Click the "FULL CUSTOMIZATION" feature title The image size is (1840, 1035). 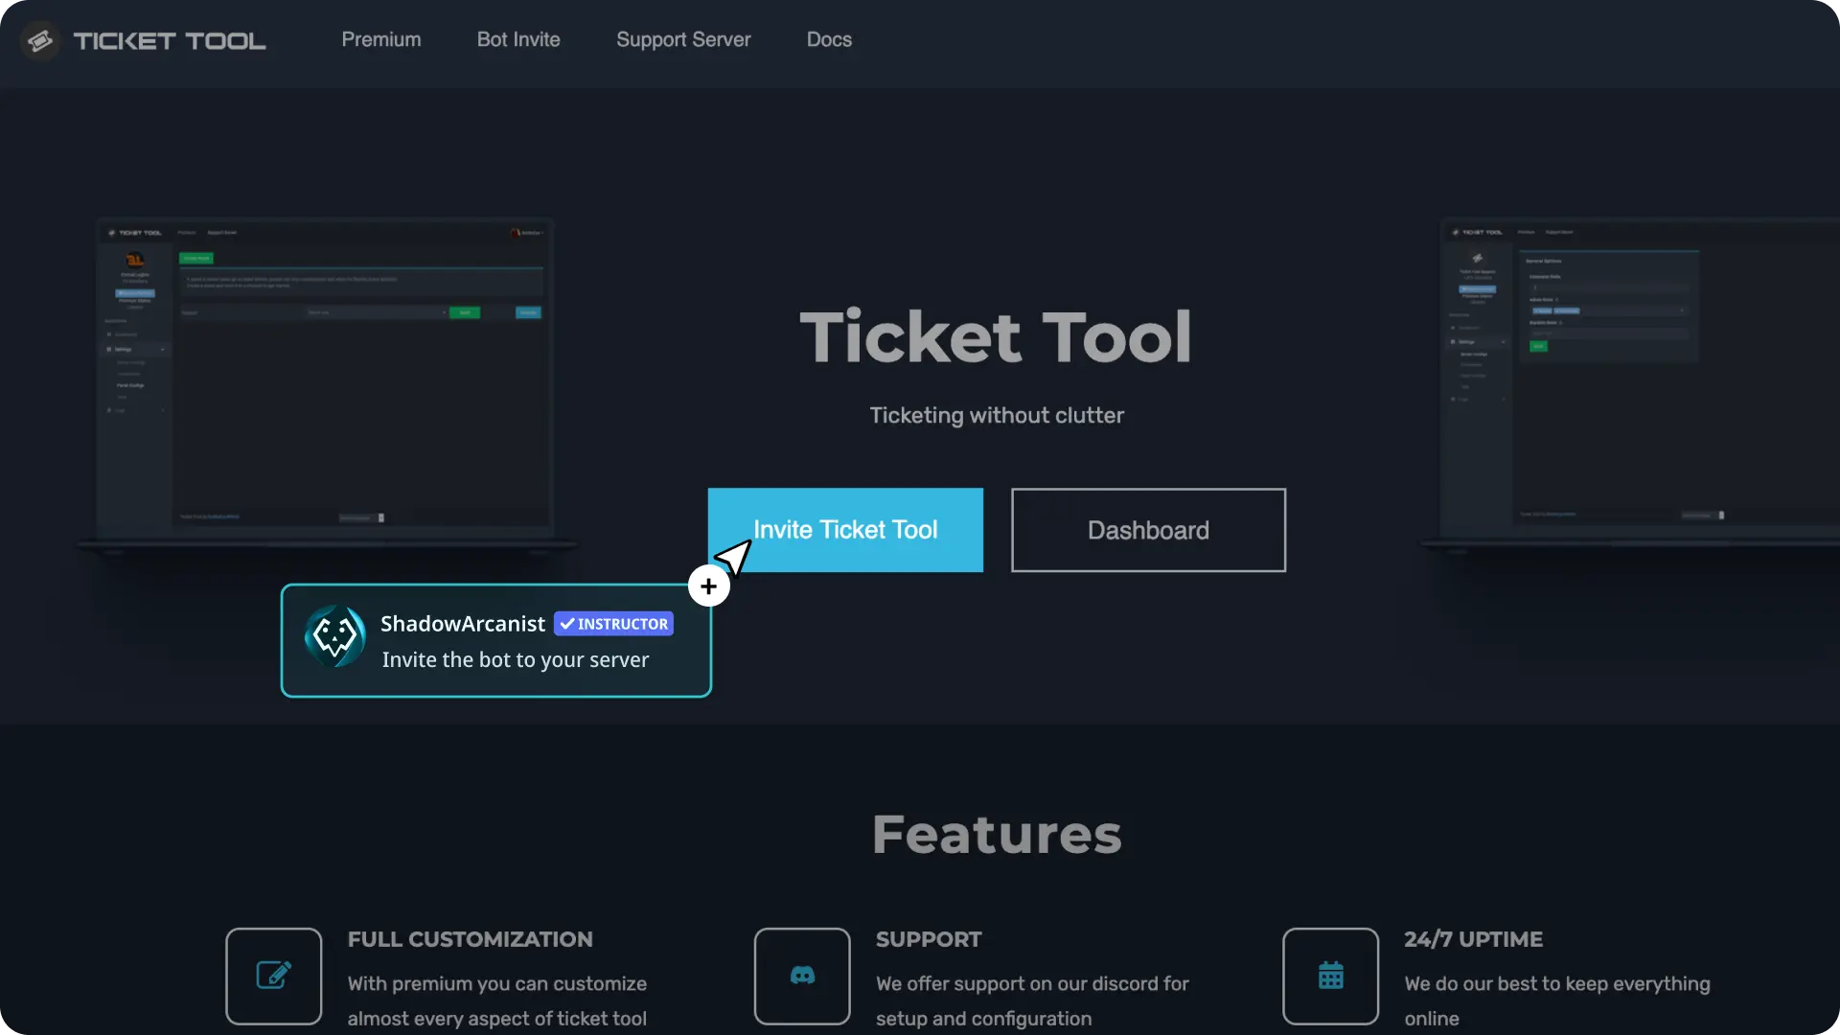point(471,939)
